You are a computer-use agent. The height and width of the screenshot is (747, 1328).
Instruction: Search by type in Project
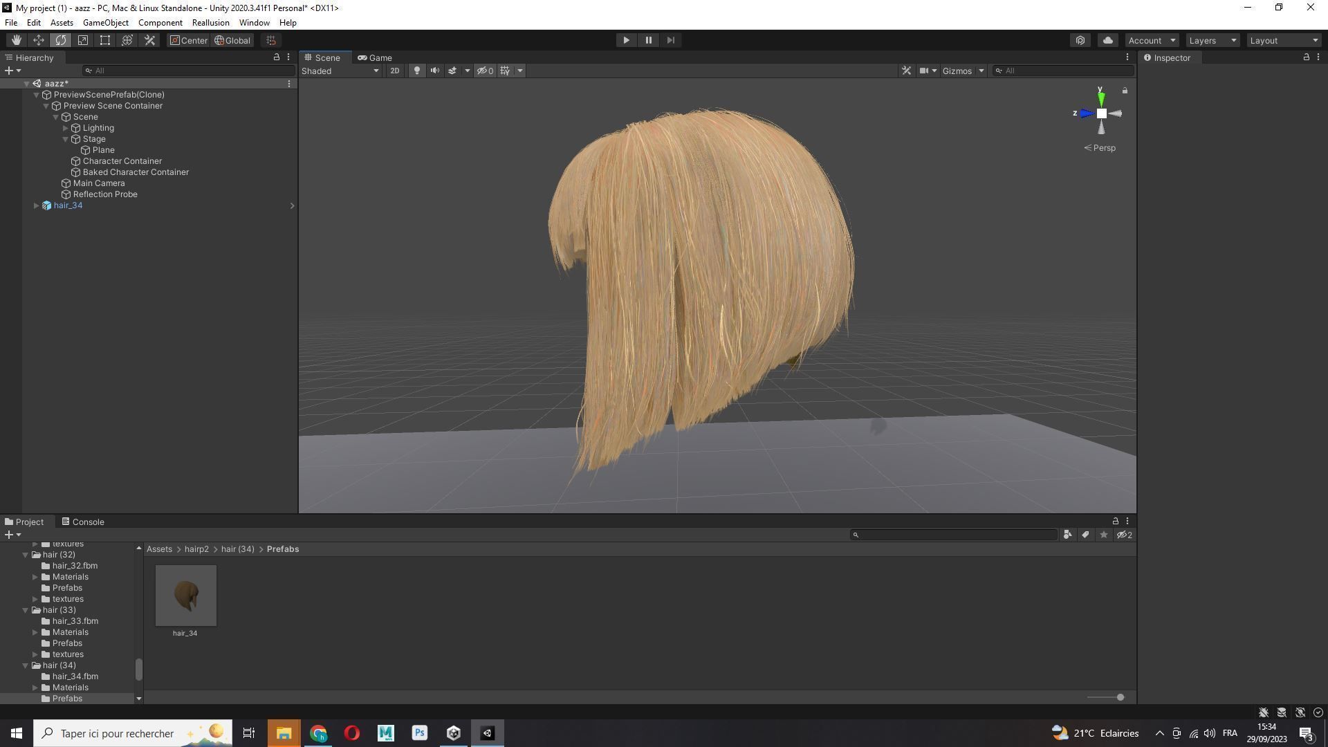(1067, 535)
